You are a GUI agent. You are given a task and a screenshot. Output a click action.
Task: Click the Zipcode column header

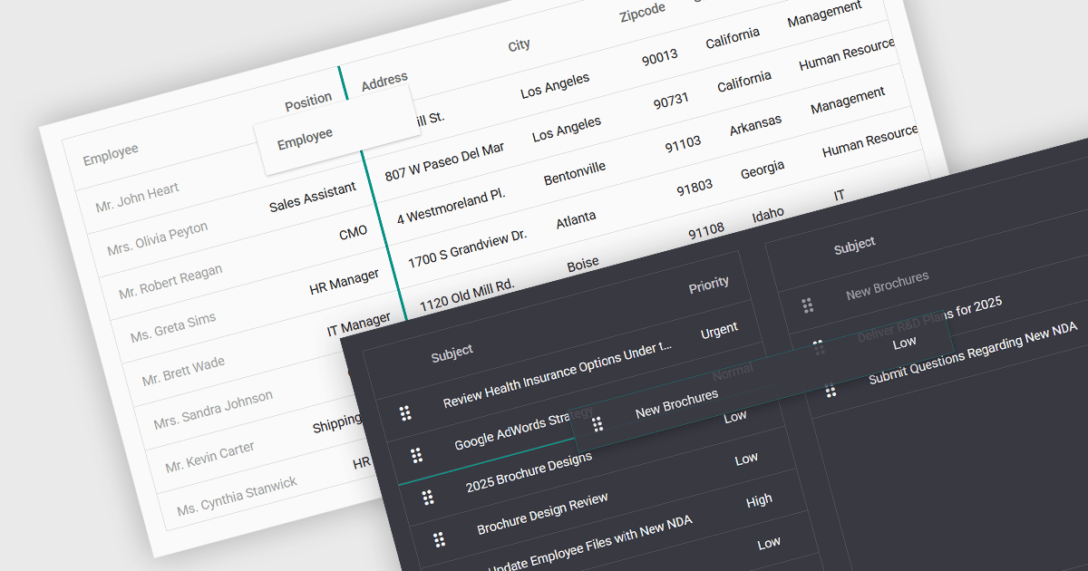[642, 13]
